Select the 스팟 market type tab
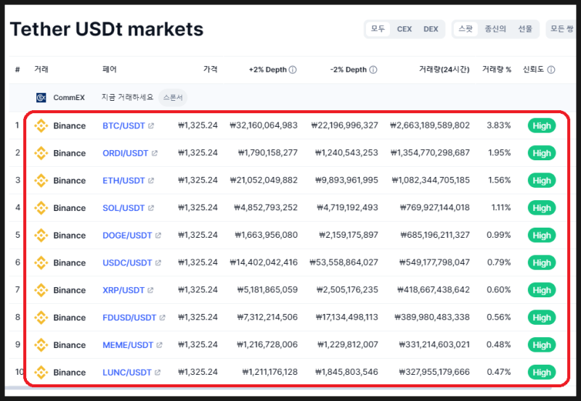Image resolution: width=581 pixels, height=401 pixels. coord(466,29)
